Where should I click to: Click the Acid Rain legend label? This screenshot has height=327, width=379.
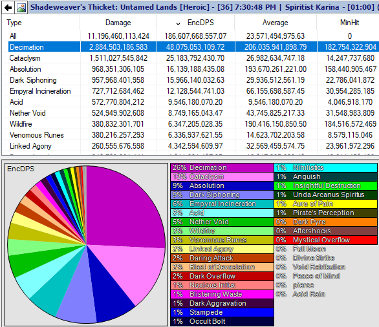click(309, 294)
